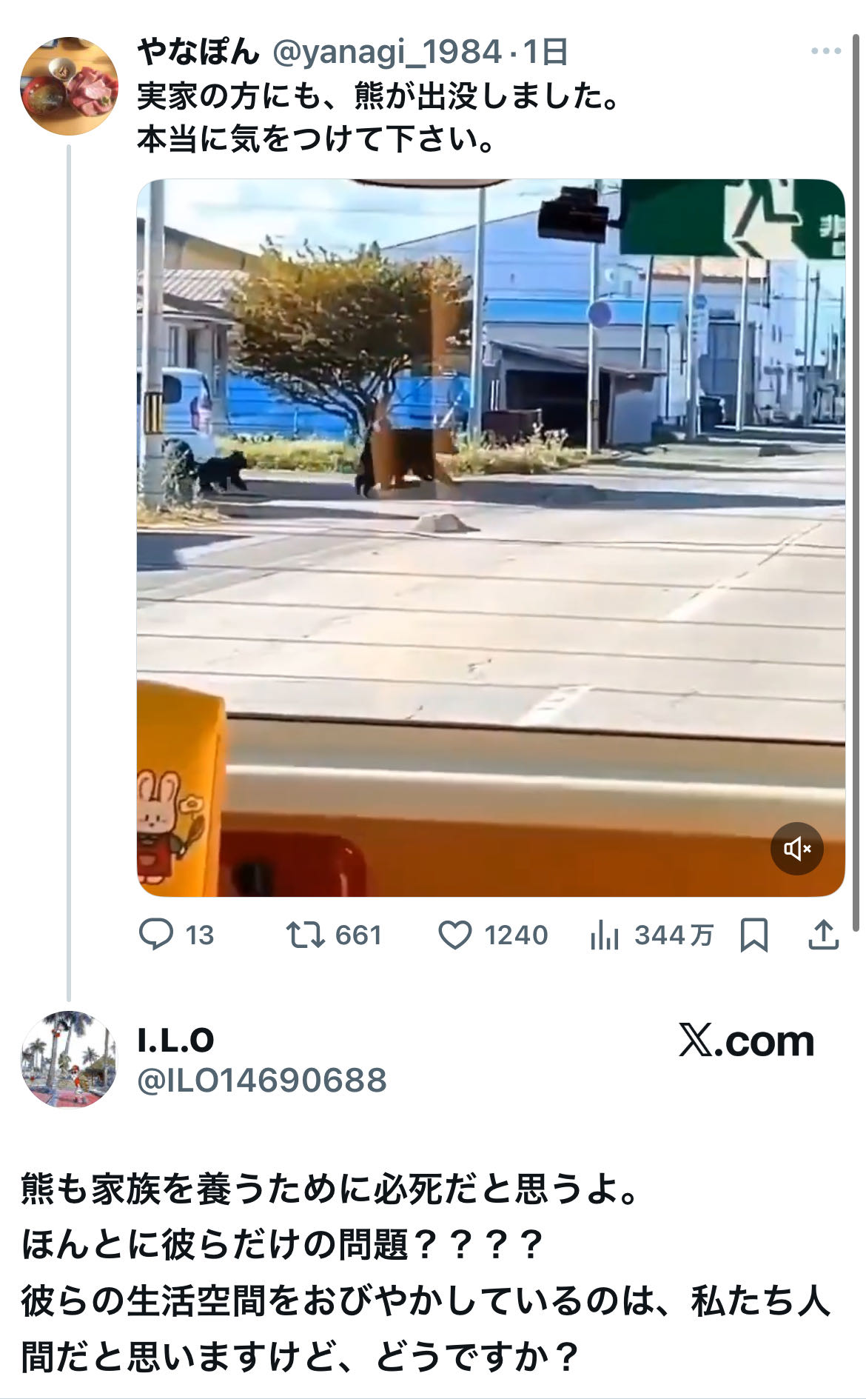This screenshot has height=1399, width=866.
Task: Play the bear video in the tweet
Action: tap(491, 538)
